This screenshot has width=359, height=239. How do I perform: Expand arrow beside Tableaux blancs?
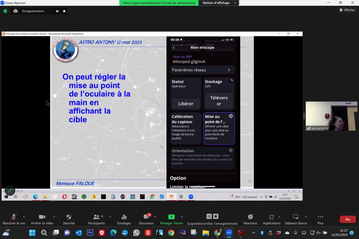306,217
